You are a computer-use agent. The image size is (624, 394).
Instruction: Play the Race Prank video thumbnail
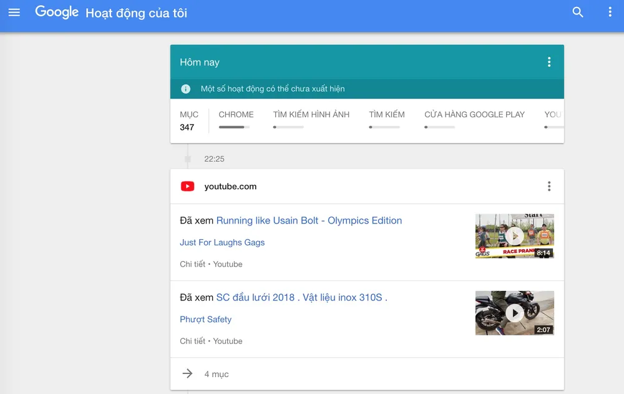click(514, 236)
